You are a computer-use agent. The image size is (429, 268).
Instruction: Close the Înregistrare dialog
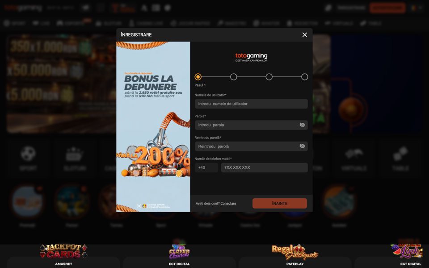point(304,35)
